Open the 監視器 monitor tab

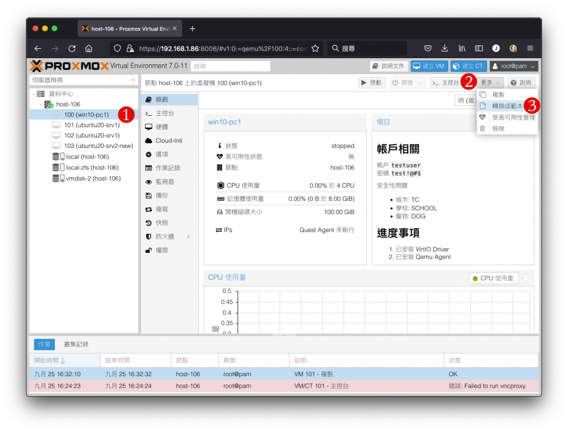169,182
